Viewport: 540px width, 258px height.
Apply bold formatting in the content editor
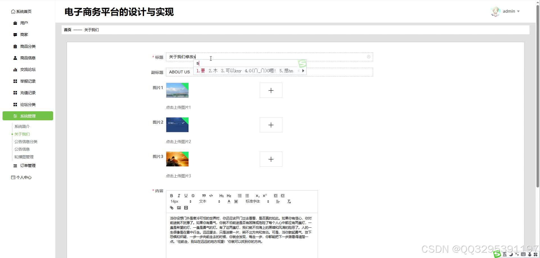(x=171, y=196)
